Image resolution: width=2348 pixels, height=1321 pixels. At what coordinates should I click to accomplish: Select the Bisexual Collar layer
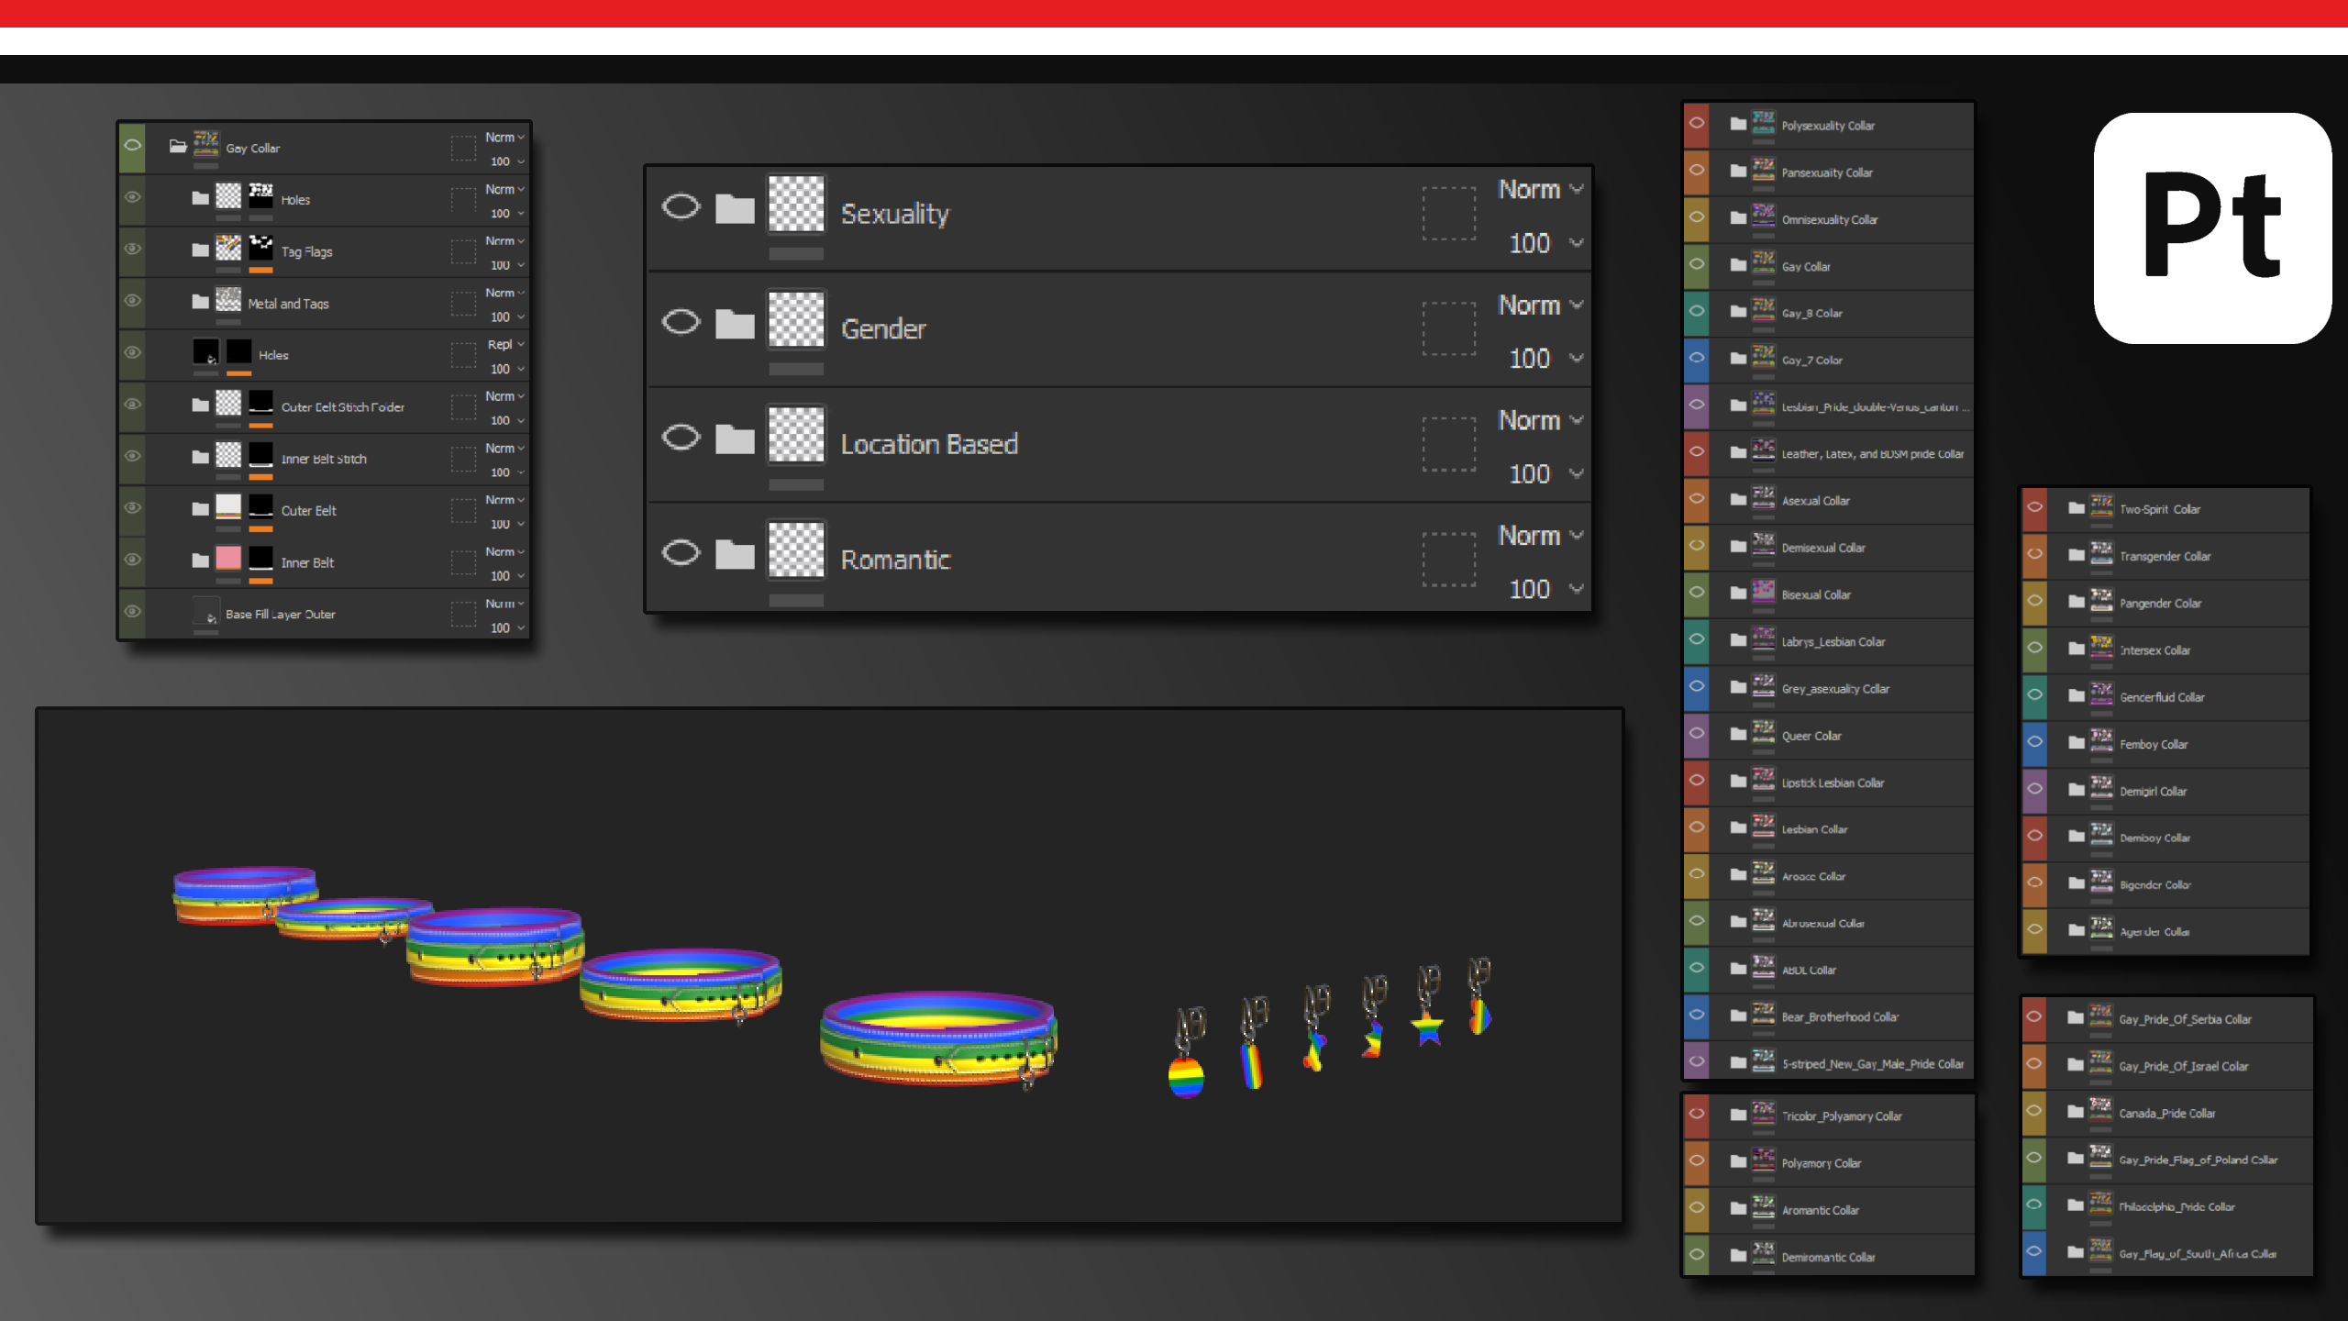tap(1816, 594)
